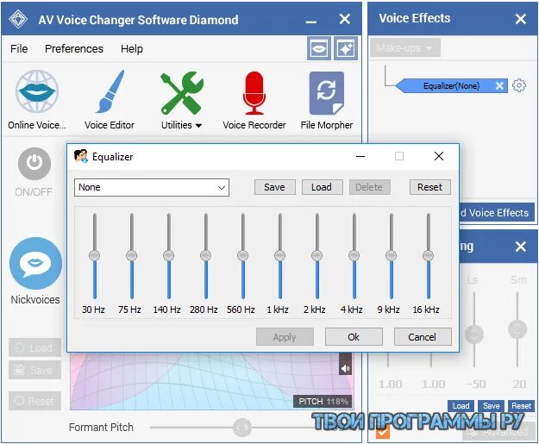Click Save in the Equalizer dialog
This screenshot has width=539, height=444.
(x=274, y=187)
